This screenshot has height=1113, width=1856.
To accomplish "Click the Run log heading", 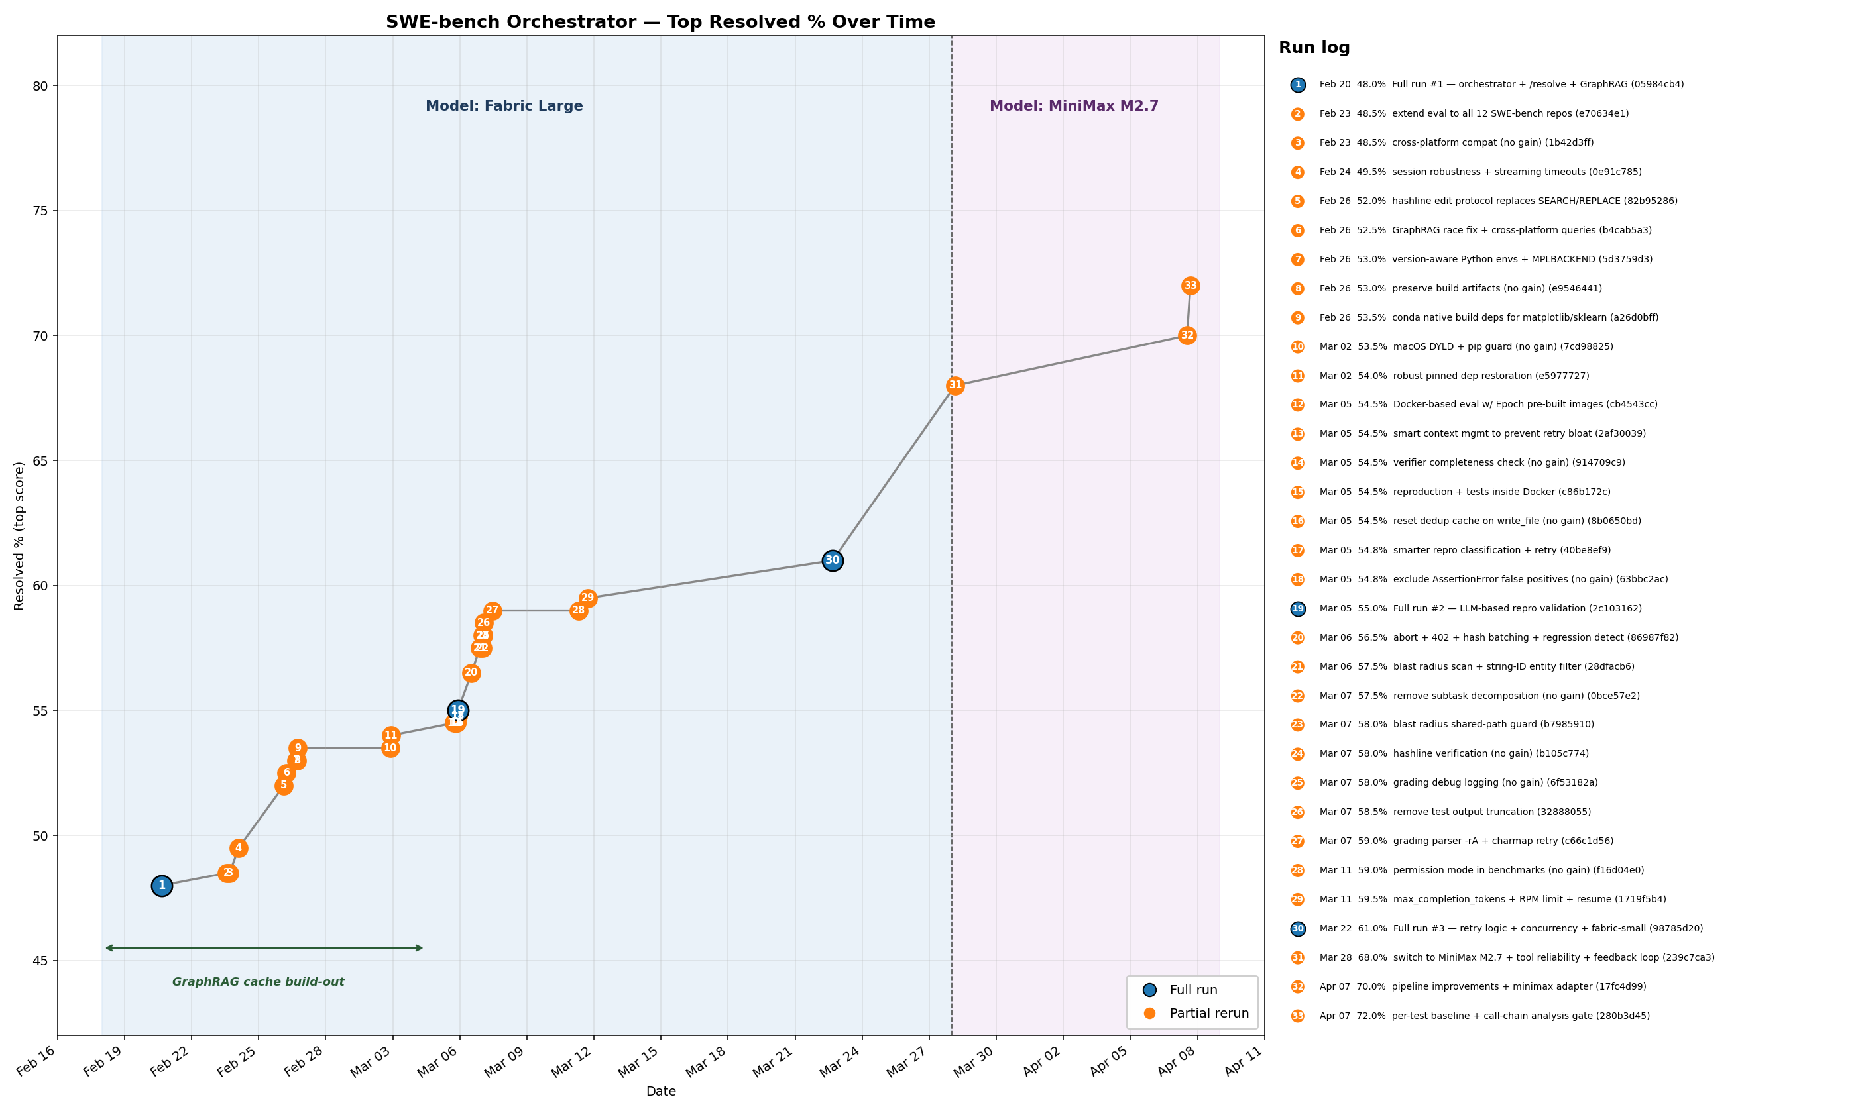I will click(x=1314, y=47).
